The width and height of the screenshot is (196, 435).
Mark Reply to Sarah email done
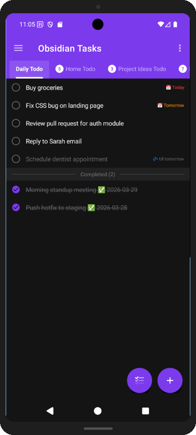16,141
